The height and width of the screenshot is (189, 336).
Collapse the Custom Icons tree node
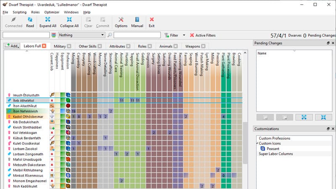pos(257,144)
